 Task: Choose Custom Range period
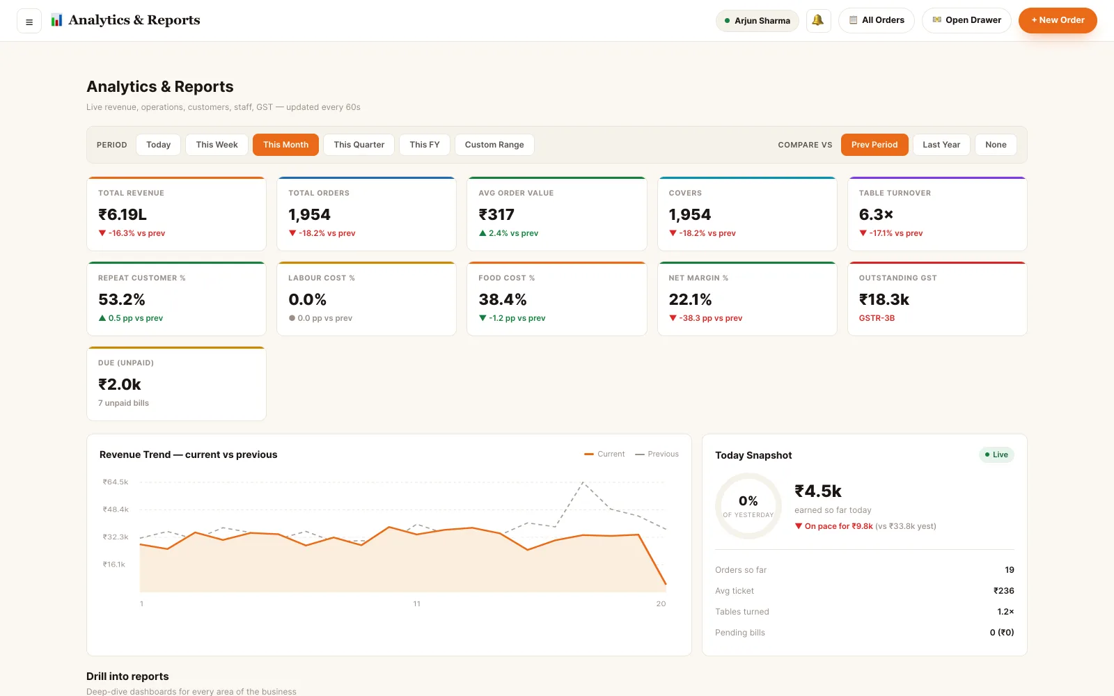(494, 145)
